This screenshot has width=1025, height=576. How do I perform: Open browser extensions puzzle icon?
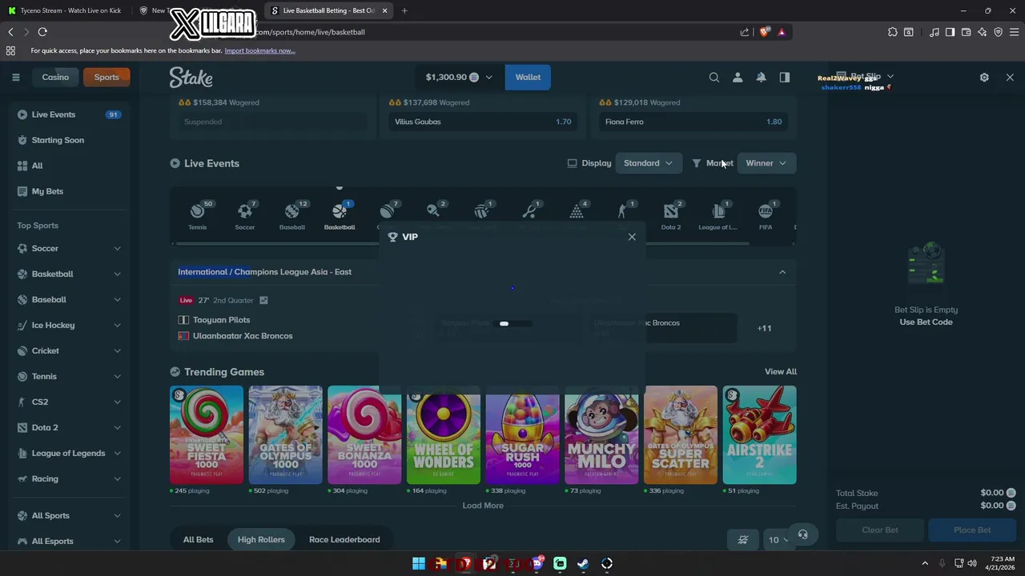point(893,32)
